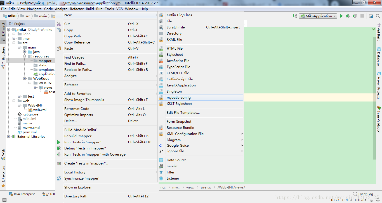The image size is (382, 203).
Task: Click the tool window toggle icon bottom-left
Action: coord(4,200)
